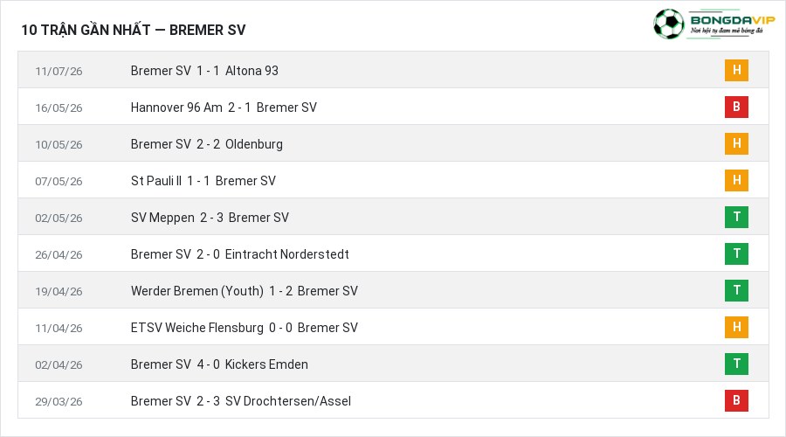Click the T badge for the Eintracht Norderstedt match
The width and height of the screenshot is (786, 437).
coord(736,253)
